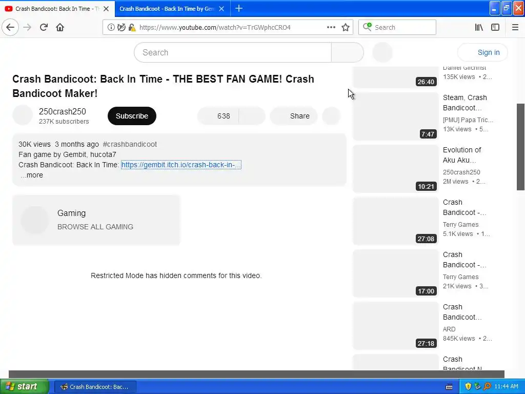Open the 27:08 Terry Games thumbnail
The image size is (525, 394).
pos(395,221)
